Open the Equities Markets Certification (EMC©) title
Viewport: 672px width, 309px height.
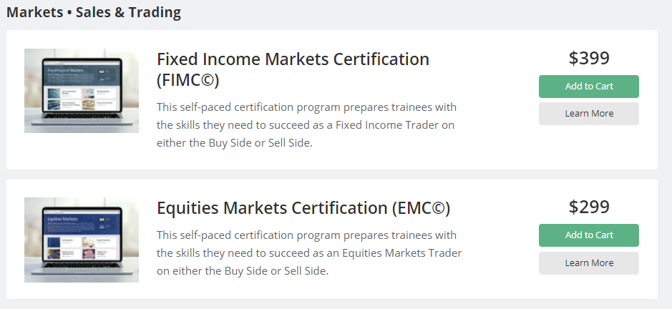point(303,208)
